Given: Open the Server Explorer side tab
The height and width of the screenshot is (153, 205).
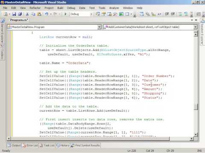Looking at the screenshot, I should 2,31.
